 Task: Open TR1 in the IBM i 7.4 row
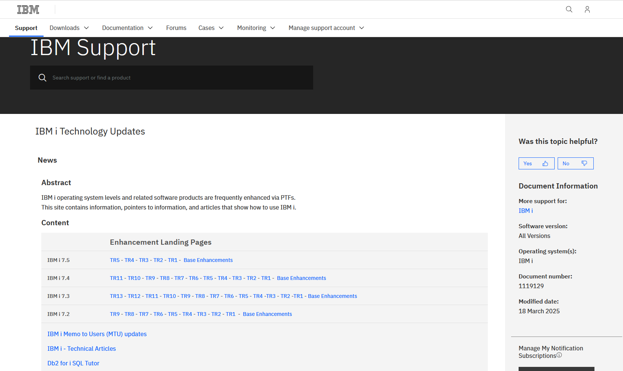click(266, 278)
